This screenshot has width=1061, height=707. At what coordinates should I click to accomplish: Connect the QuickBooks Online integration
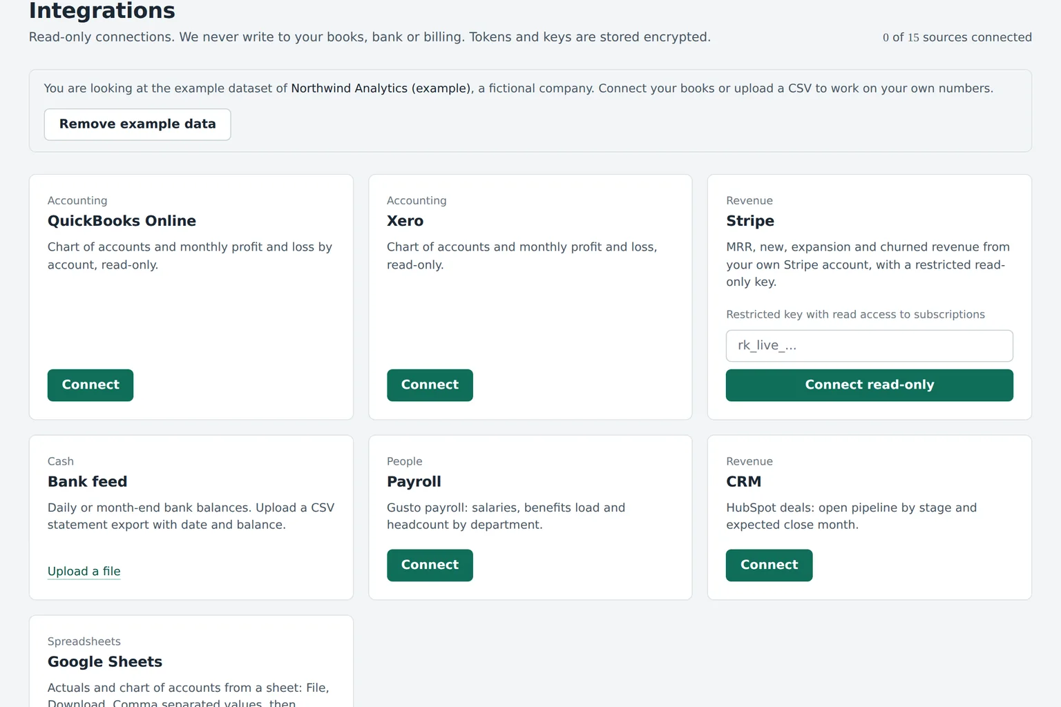[x=90, y=385]
